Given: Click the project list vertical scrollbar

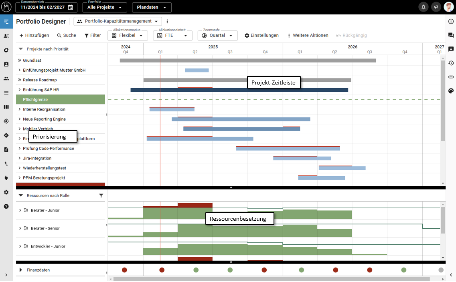Looking at the screenshot, I should pyautogui.click(x=443, y=101).
